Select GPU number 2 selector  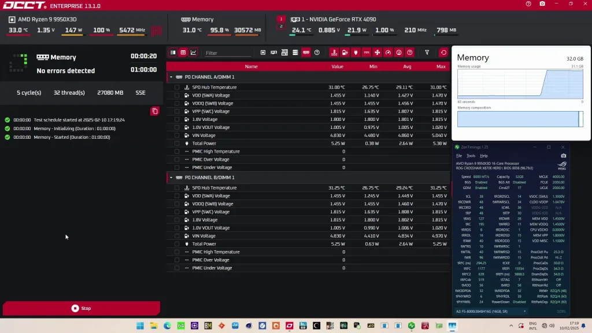pos(281,26)
